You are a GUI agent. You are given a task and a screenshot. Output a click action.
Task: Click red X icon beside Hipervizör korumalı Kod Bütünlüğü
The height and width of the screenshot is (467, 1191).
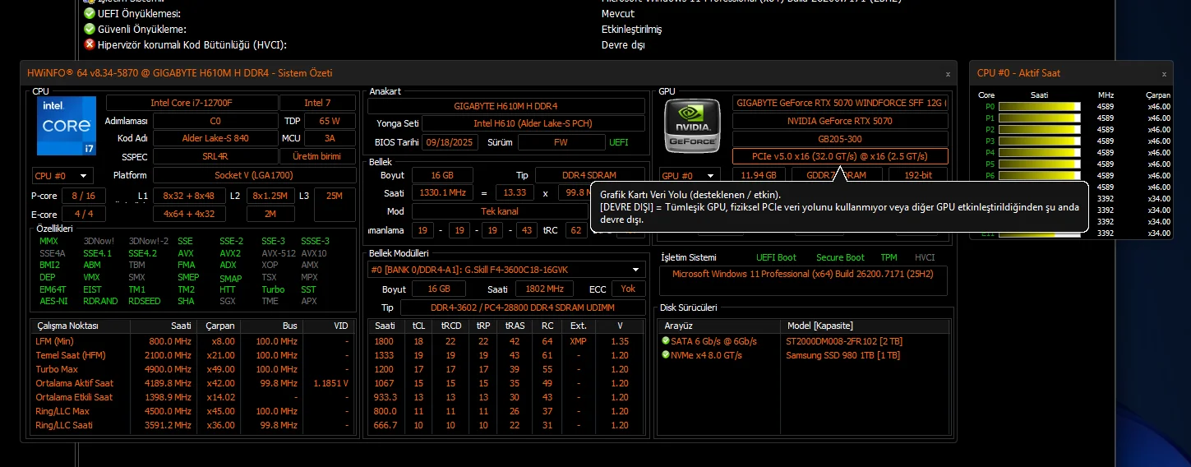90,44
